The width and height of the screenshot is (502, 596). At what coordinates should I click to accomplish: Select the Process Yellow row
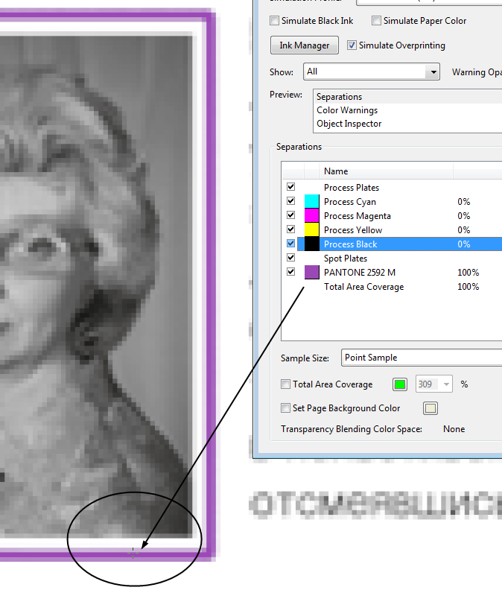393,230
